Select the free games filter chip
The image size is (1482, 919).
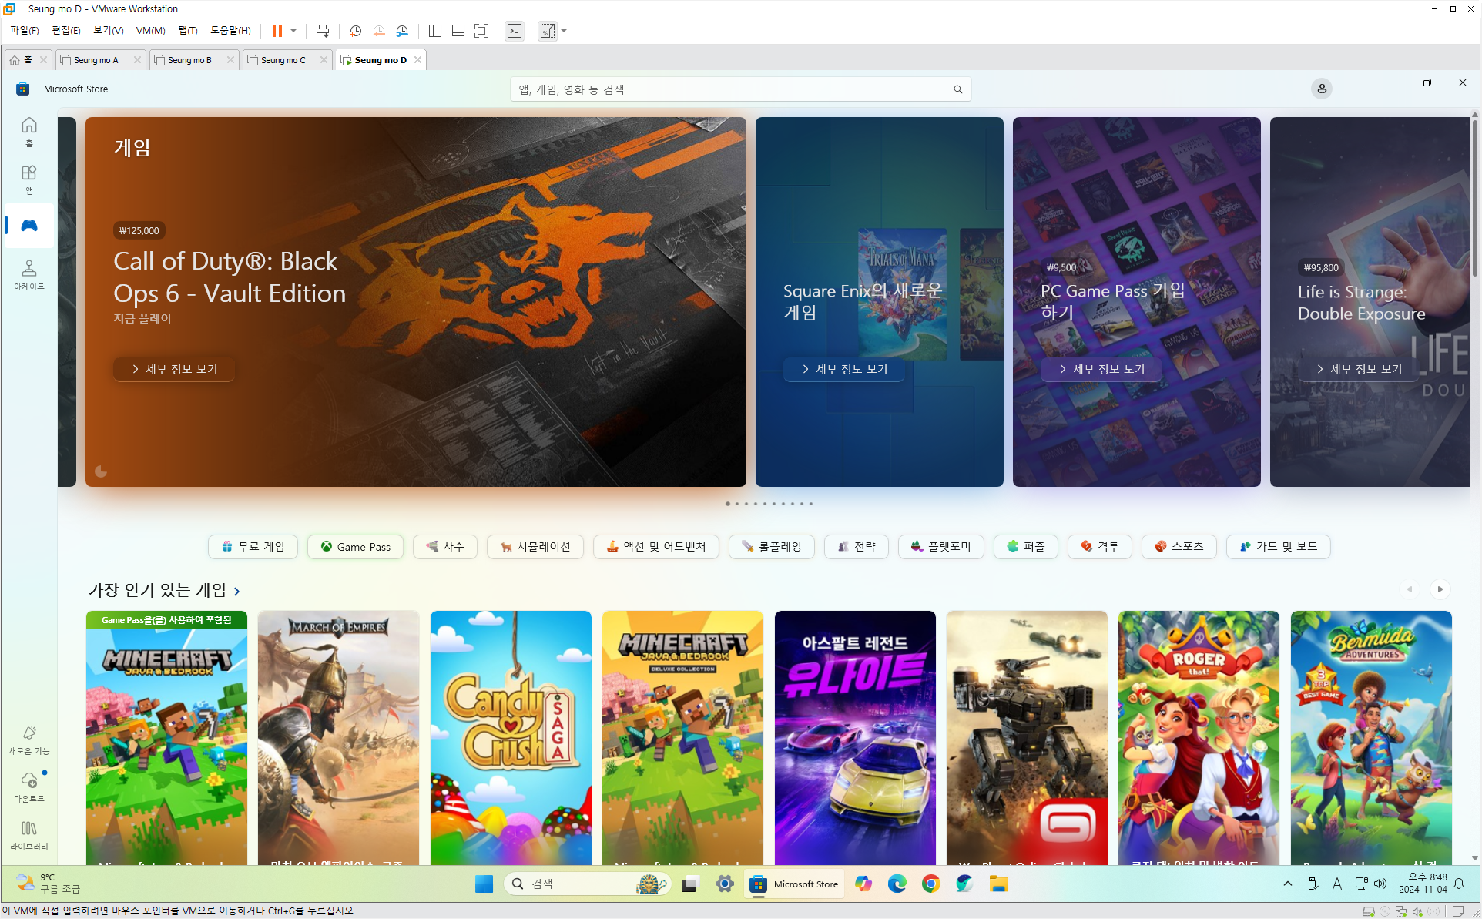click(253, 547)
